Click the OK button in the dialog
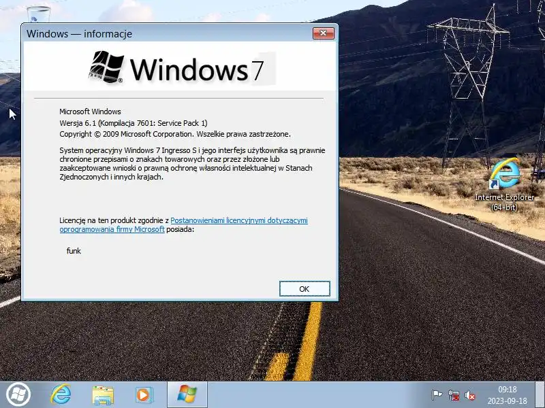The width and height of the screenshot is (545, 408). [305, 288]
